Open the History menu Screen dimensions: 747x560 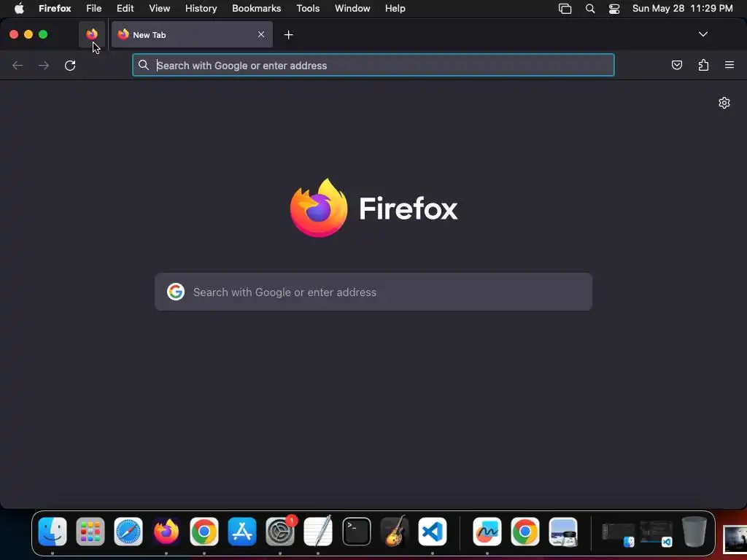pos(201,9)
